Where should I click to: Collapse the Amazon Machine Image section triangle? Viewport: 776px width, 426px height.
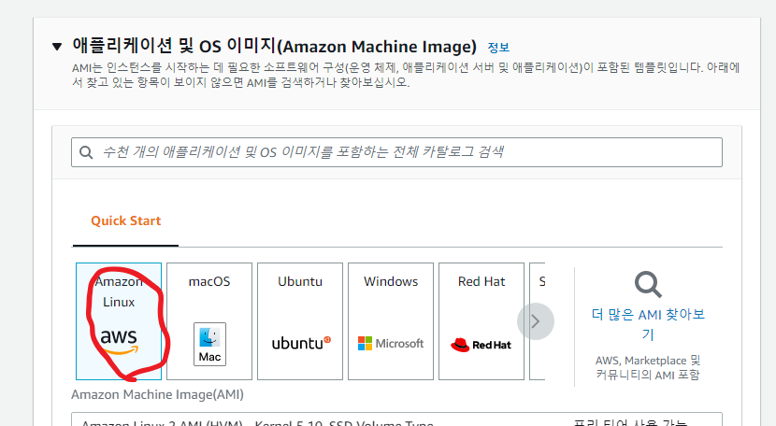point(57,47)
